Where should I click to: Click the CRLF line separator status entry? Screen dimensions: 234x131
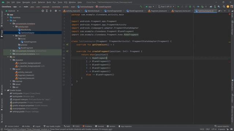click(x=208, y=130)
